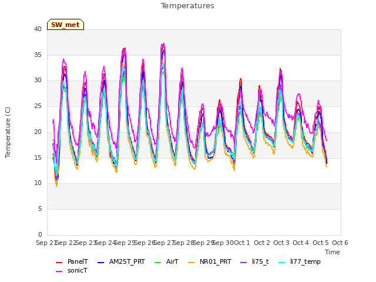This screenshot has width=376, height=282.
Task: Click the Sep 21 x-axis date label
Action: click(x=47, y=243)
